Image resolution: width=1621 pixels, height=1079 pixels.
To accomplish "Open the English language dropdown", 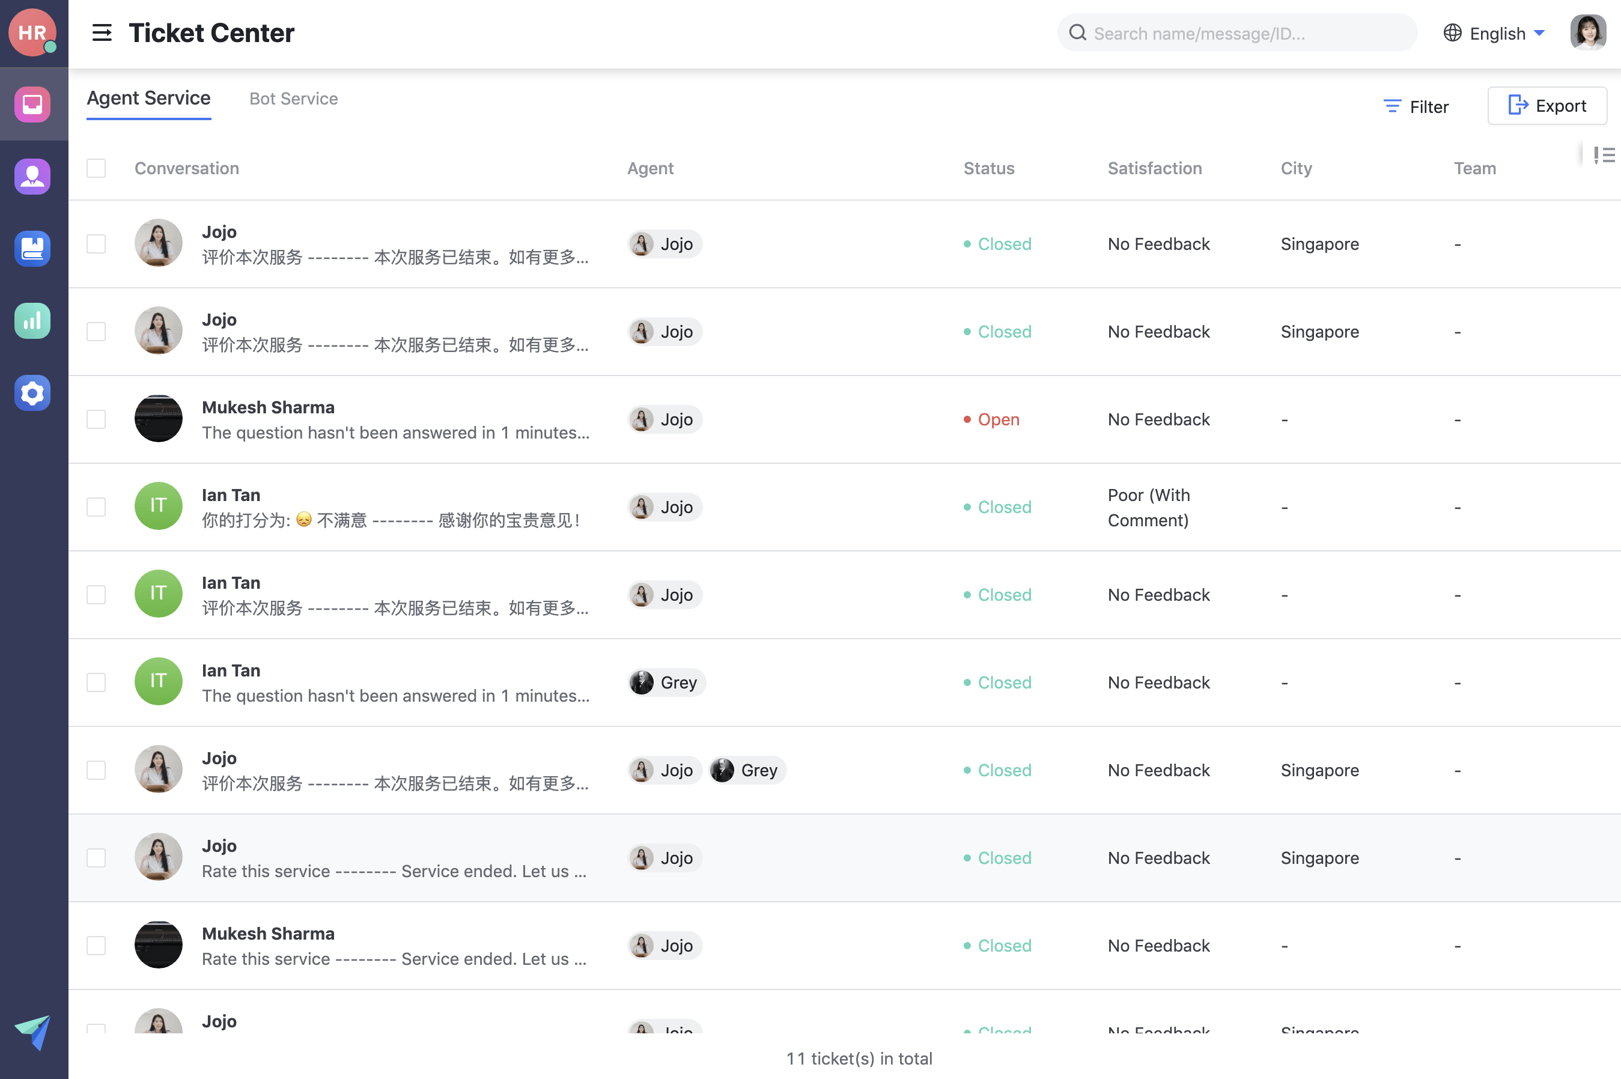I will pos(1496,33).
